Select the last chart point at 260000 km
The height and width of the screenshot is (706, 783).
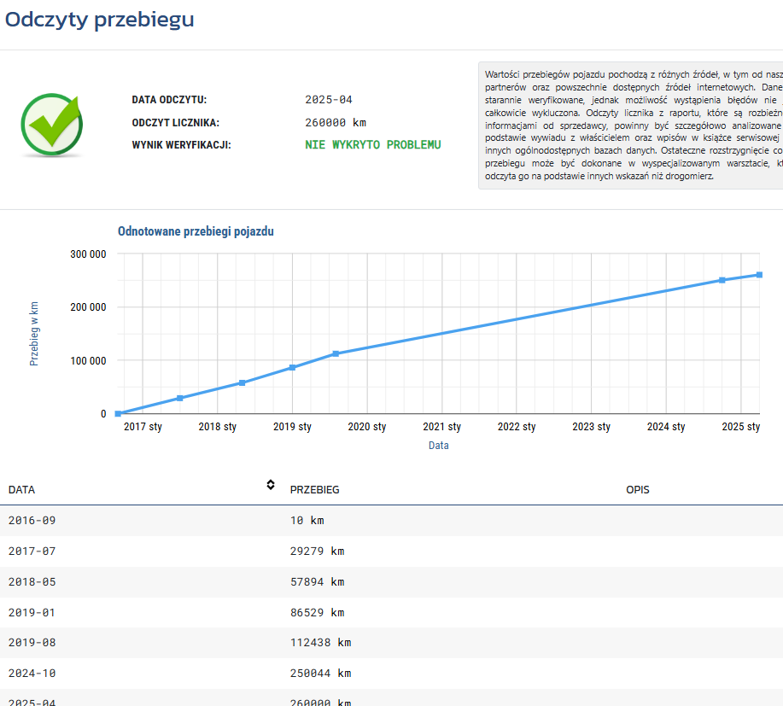click(759, 275)
